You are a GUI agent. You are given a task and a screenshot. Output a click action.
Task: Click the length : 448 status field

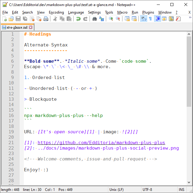coord(10,190)
